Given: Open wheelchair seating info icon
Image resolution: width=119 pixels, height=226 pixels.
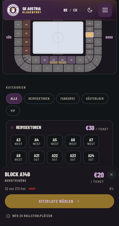Looking at the screenshot, I should (x=8, y=216).
